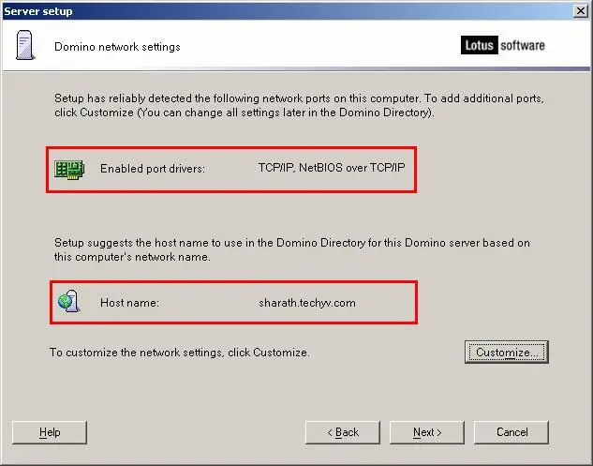
Task: Click the 'Setup suggests the host name' paragraph
Action: [292, 249]
